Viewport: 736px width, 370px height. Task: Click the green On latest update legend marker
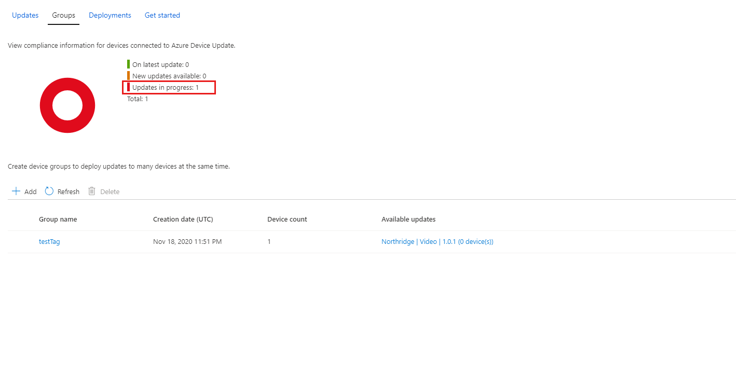[128, 64]
